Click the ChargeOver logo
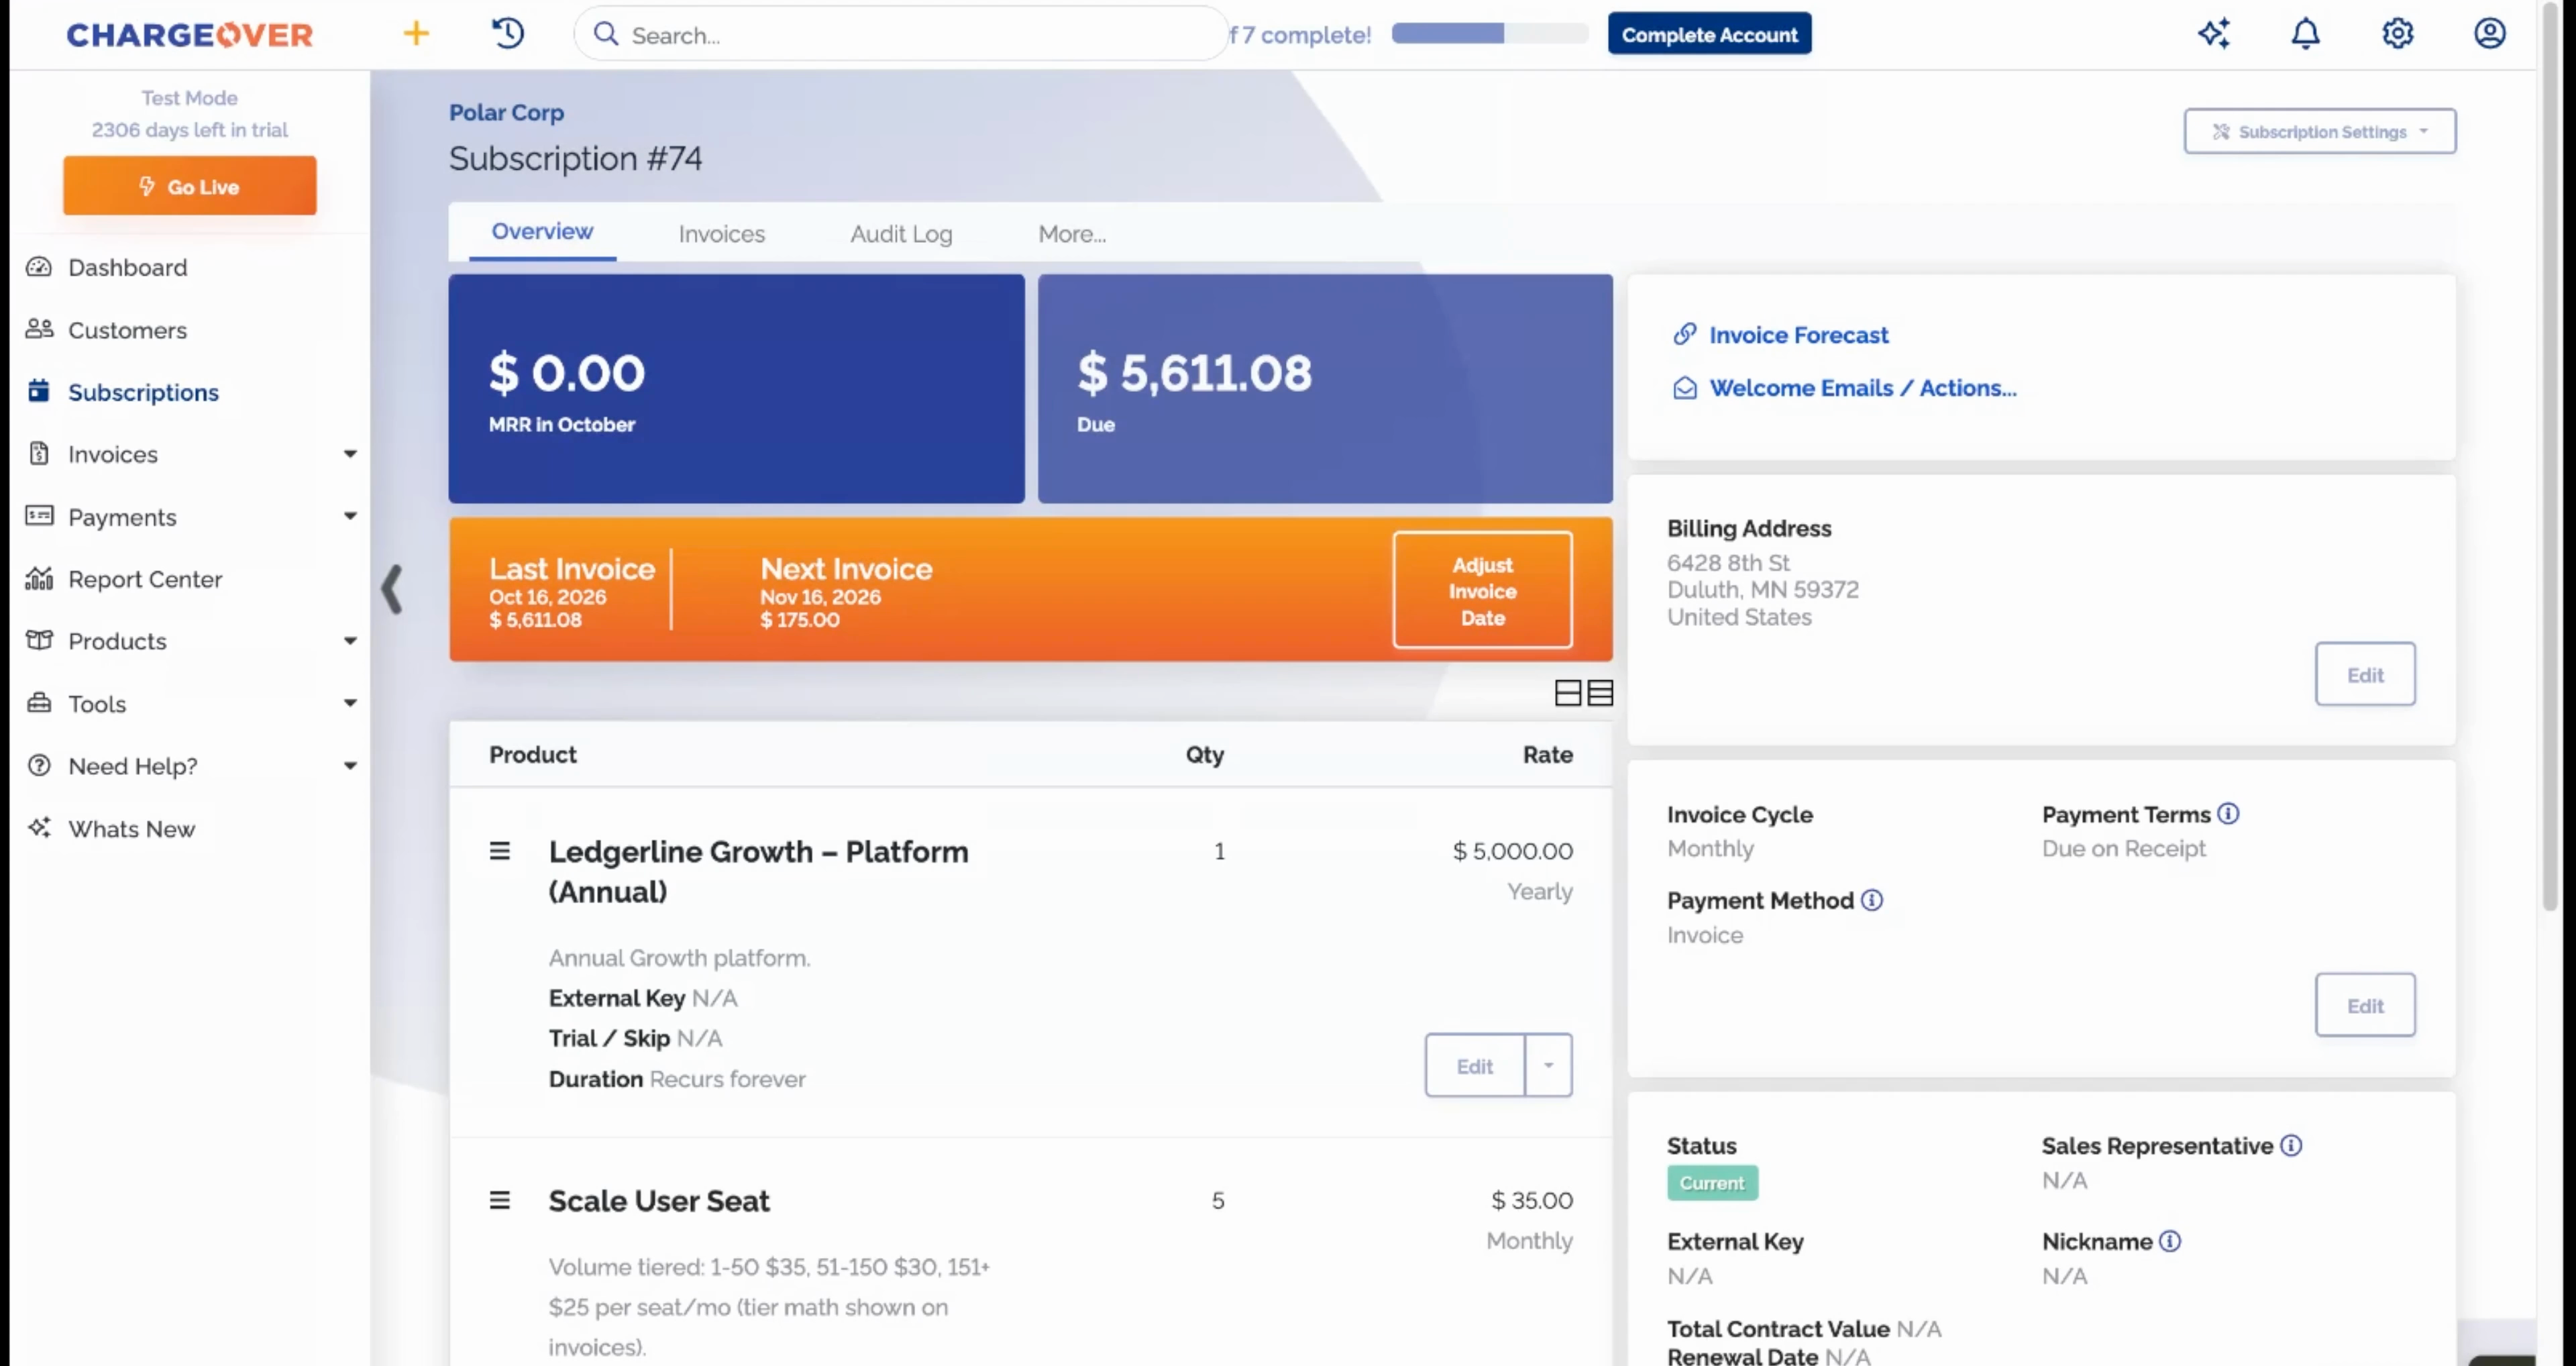 (190, 35)
